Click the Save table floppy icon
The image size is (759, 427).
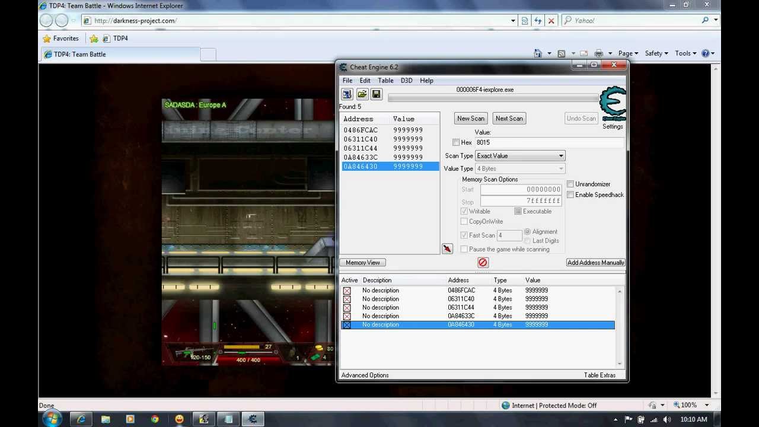(376, 94)
